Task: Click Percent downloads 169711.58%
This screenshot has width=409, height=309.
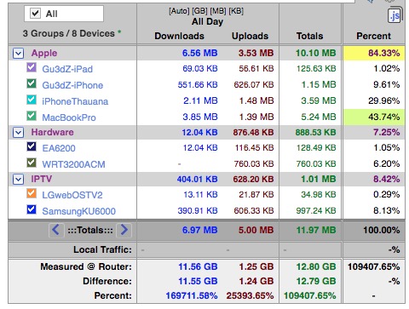Action: (192, 295)
